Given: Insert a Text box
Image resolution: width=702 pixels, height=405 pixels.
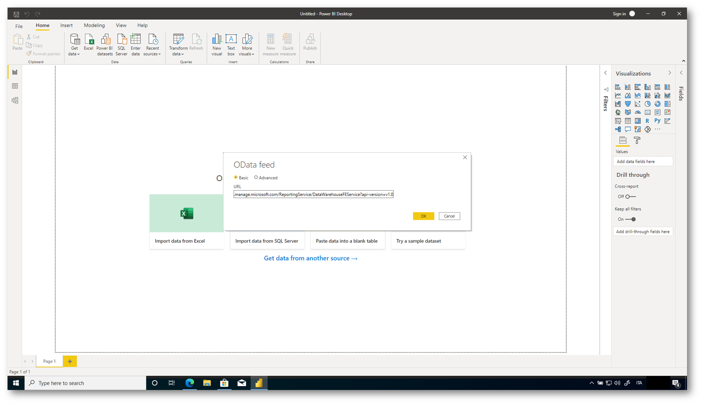Looking at the screenshot, I should (x=231, y=45).
